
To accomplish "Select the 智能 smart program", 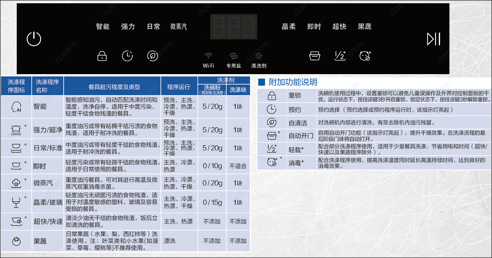I will click(x=102, y=27).
